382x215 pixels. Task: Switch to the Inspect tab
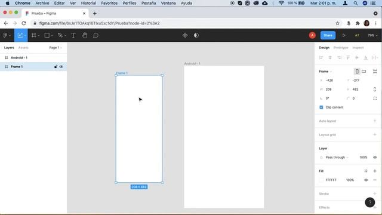click(x=358, y=48)
